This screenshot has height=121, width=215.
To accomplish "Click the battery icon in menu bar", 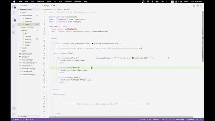I will (x=157, y=2).
